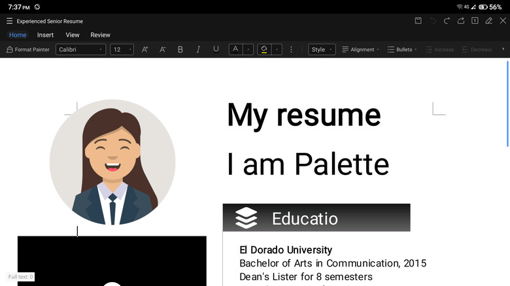Open the hamburger menu beside the document title
This screenshot has width=510, height=286.
(9, 21)
